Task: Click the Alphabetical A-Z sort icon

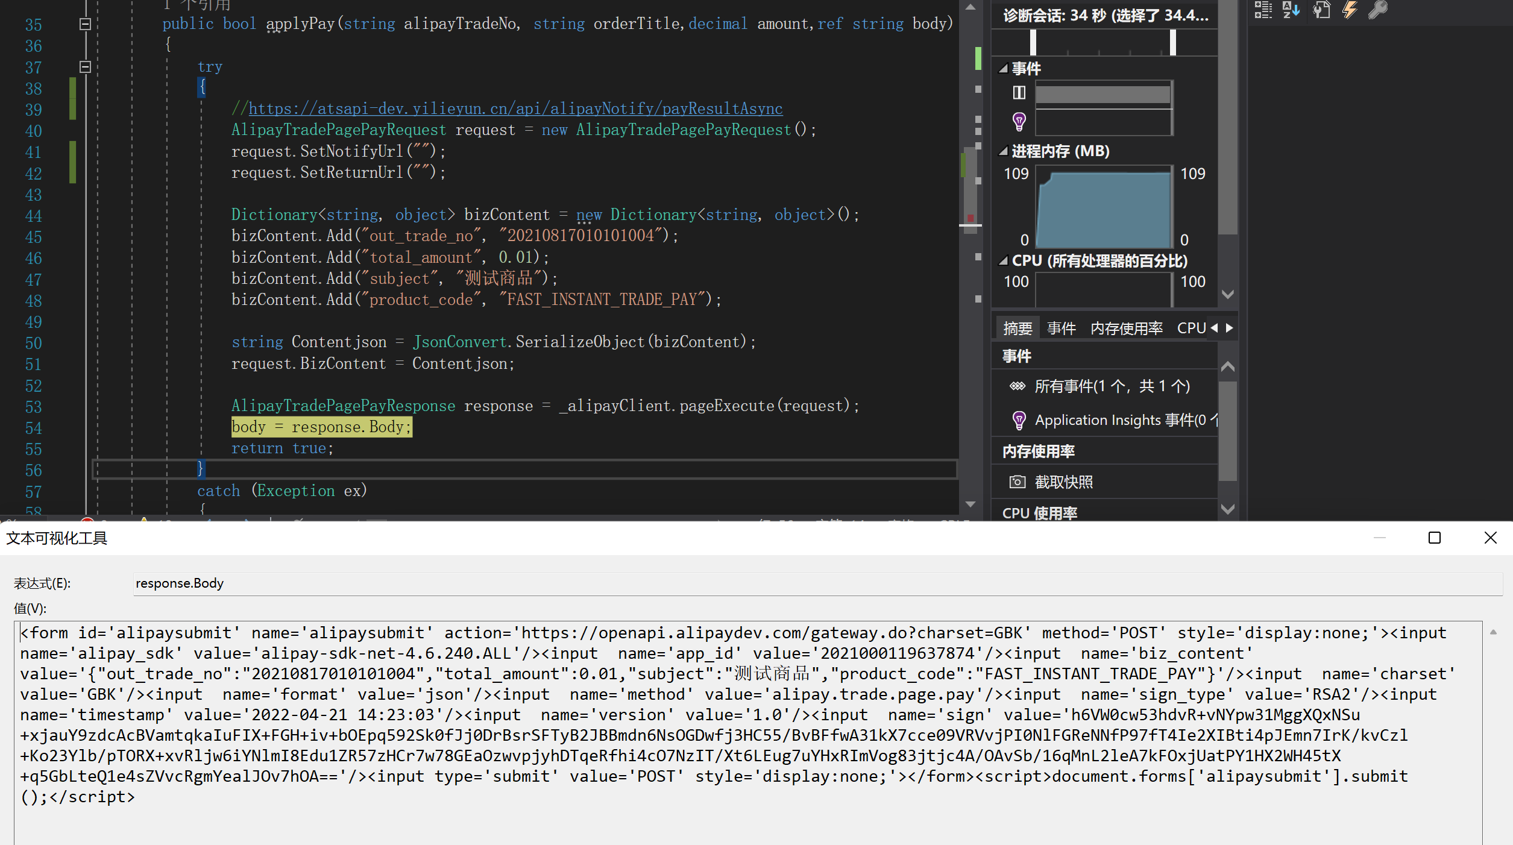Action: [x=1291, y=9]
